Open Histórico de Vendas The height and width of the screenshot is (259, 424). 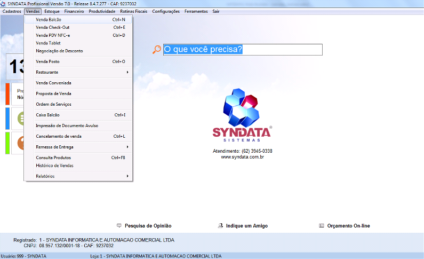tap(78, 166)
